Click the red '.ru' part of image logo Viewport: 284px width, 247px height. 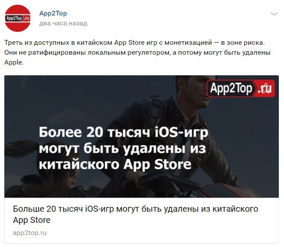pos(265,88)
